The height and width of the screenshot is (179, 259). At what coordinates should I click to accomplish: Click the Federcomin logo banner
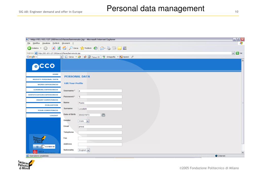44,146
